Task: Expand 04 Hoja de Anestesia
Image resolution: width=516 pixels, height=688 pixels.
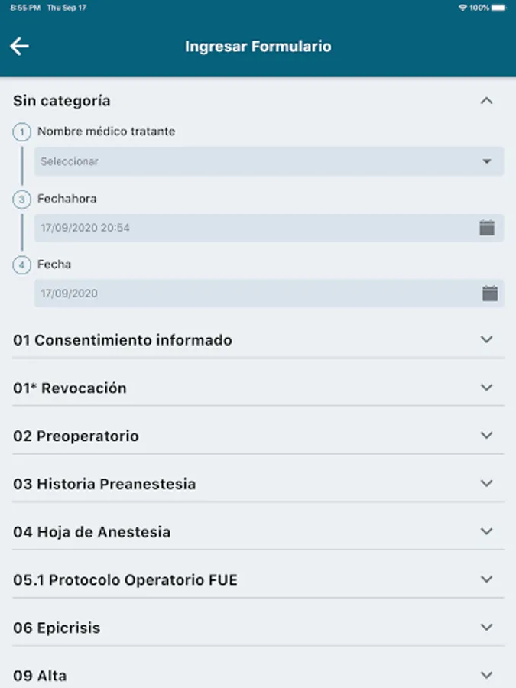Action: 486,531
